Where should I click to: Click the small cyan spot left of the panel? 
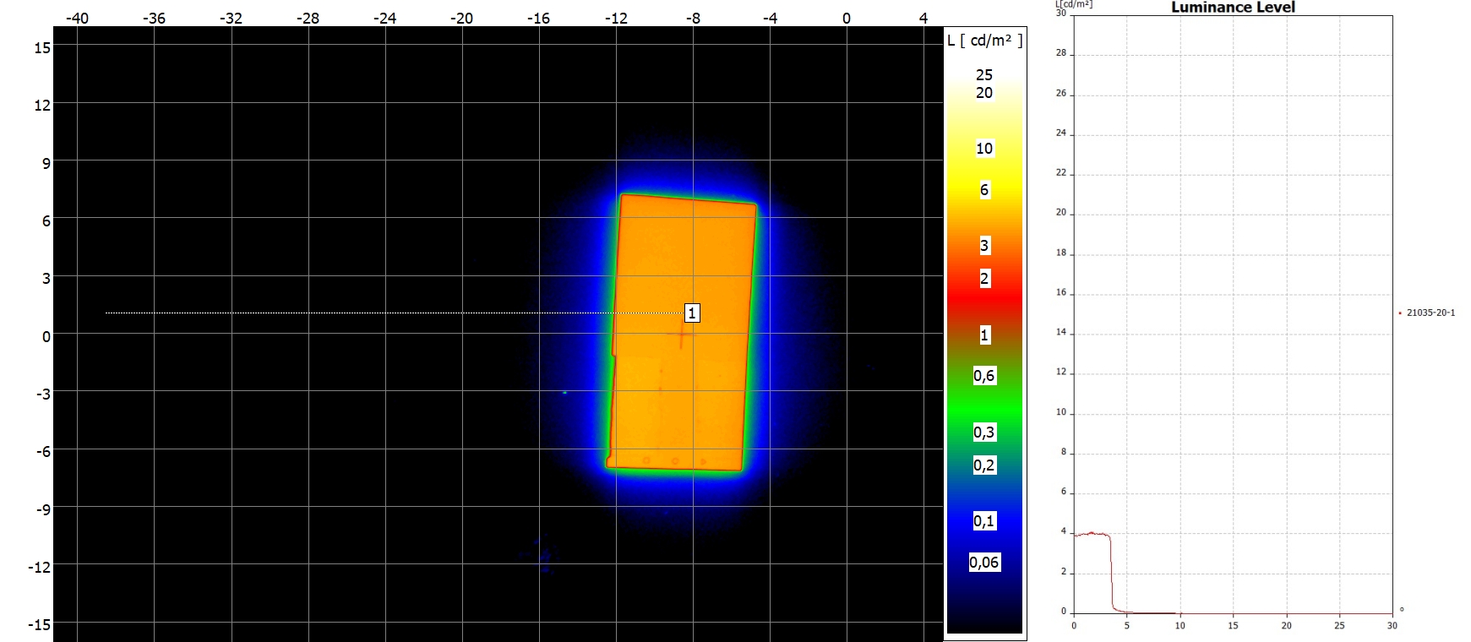[x=564, y=392]
